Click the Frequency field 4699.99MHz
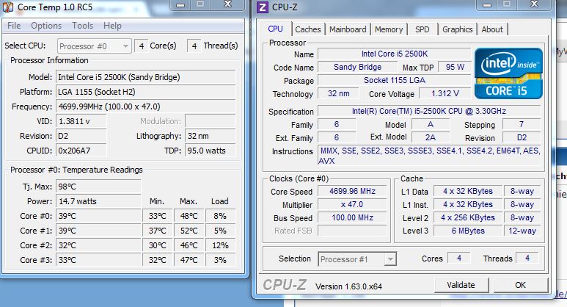This screenshot has width=567, height=307. point(146,106)
